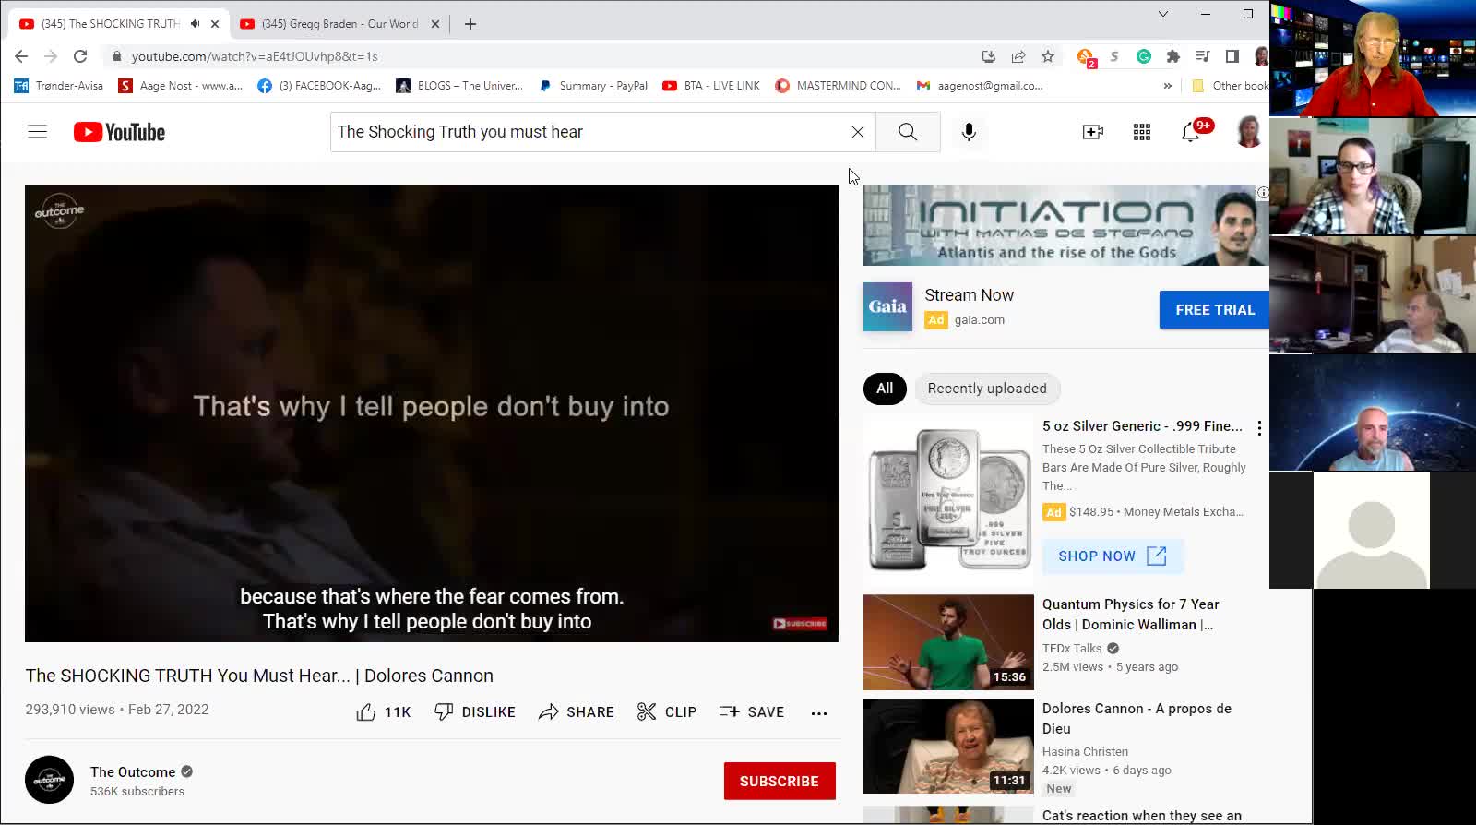Open the BTA - LIVE LINK bookmark

tap(711, 86)
